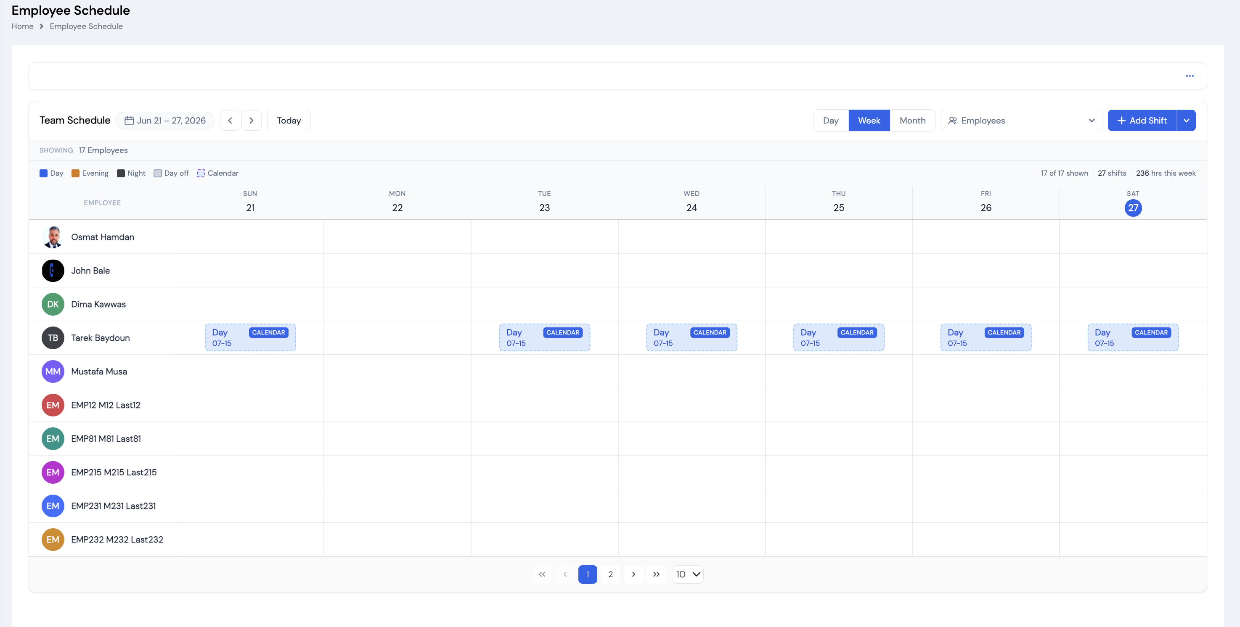Click the EMP215 M215 Last215 name
The height and width of the screenshot is (627, 1240).
[114, 473]
